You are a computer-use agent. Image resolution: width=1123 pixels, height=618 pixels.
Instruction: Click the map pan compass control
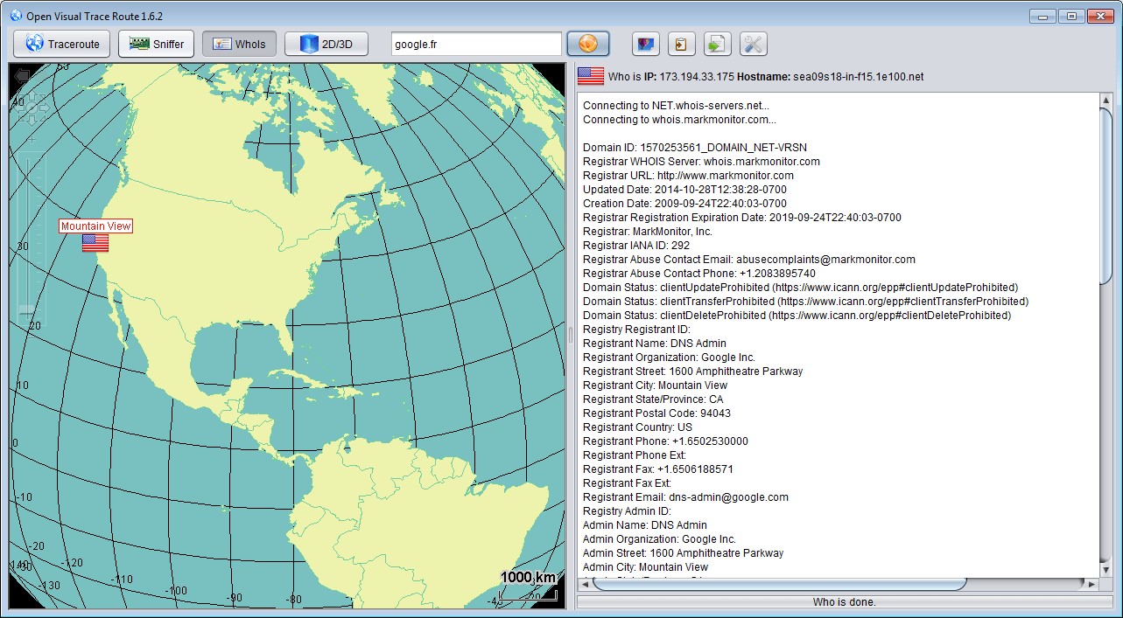33,108
